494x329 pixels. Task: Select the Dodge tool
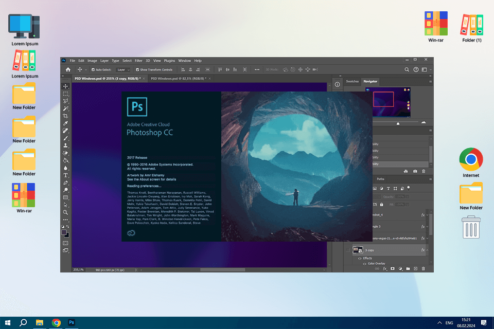coord(65,190)
